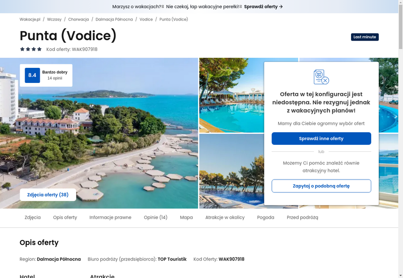Screen dimensions: 403x278
Task: Select the Vodice breadcrumb link
Action: point(146,19)
